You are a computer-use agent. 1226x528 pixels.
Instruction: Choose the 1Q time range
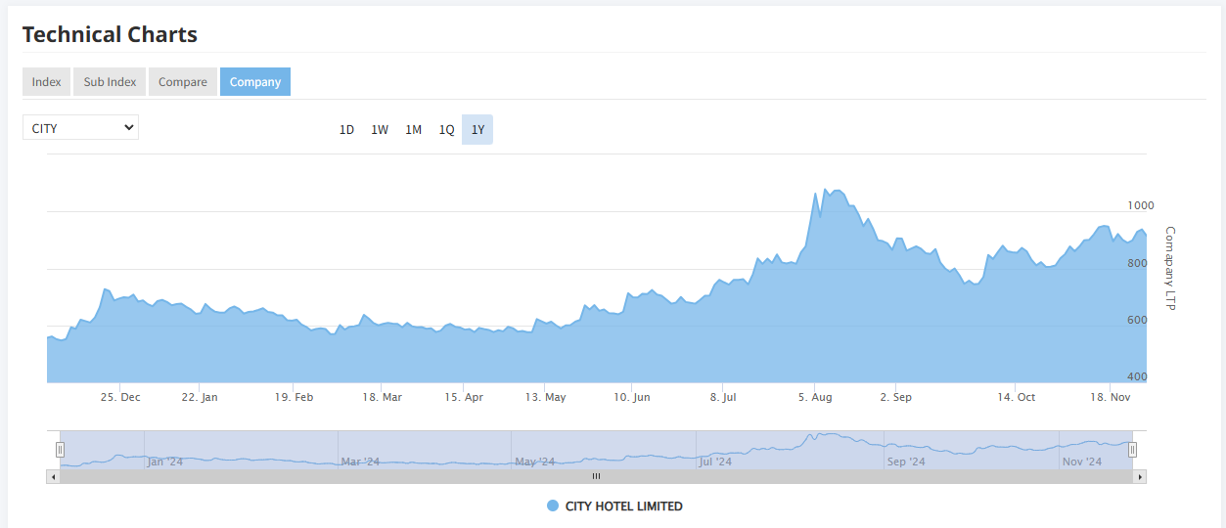click(446, 130)
